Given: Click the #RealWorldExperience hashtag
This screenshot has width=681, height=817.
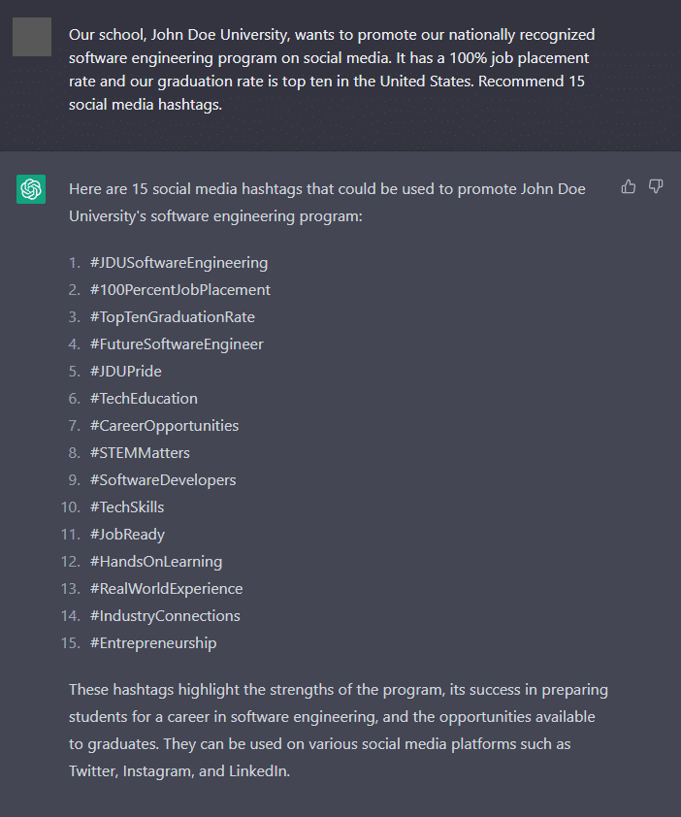Looking at the screenshot, I should 166,588.
